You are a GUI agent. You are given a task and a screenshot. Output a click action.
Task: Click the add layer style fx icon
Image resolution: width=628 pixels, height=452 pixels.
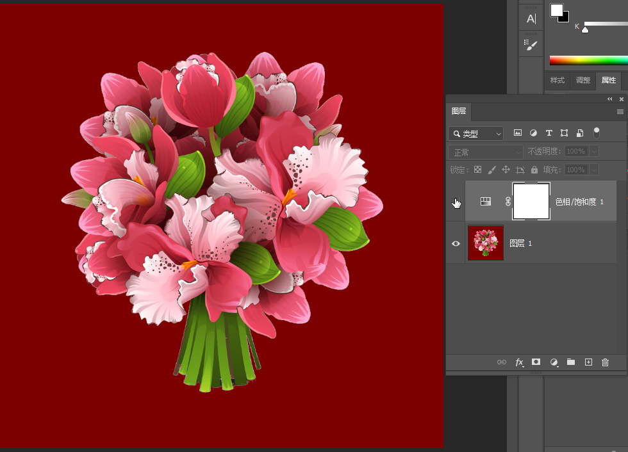click(519, 362)
